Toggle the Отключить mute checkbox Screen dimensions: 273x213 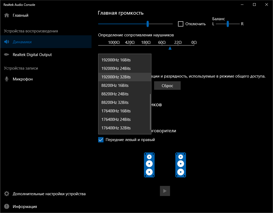point(181,24)
